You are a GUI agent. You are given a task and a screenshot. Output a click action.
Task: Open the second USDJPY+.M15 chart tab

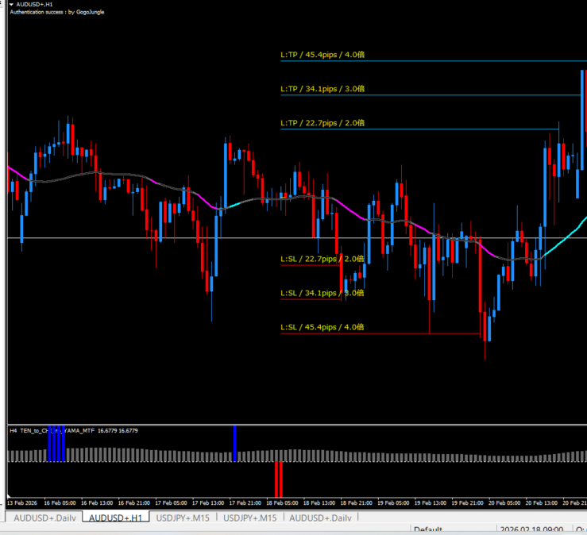pyautogui.click(x=250, y=518)
